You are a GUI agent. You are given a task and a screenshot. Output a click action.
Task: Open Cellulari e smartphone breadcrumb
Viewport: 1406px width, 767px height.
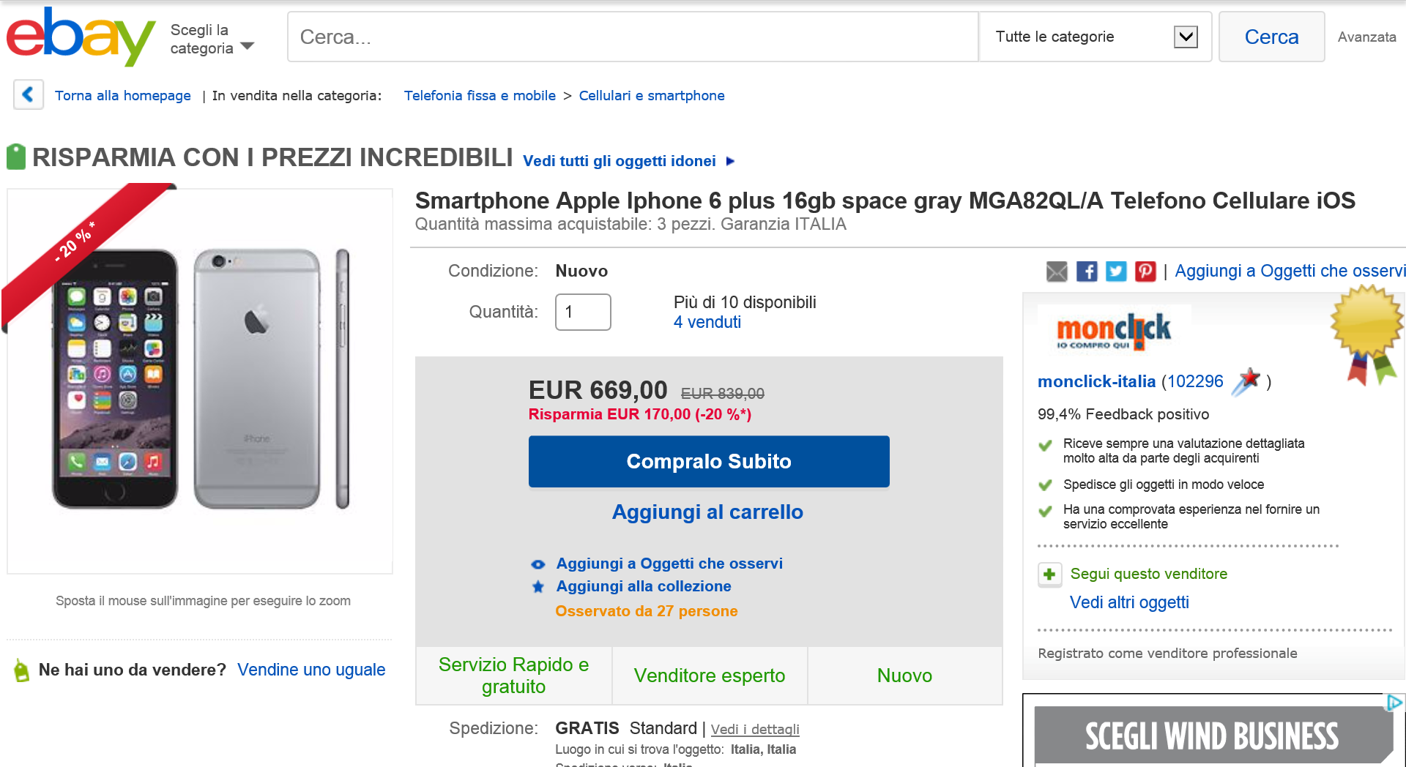tap(652, 96)
